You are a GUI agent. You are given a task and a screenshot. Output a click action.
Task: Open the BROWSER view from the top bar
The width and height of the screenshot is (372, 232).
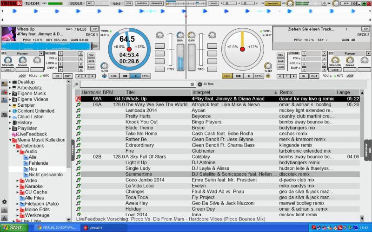point(157,3)
